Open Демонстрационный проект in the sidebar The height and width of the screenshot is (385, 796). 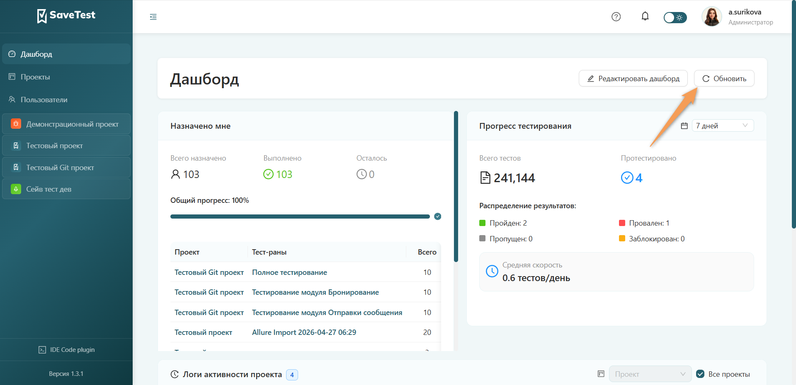[66, 124]
